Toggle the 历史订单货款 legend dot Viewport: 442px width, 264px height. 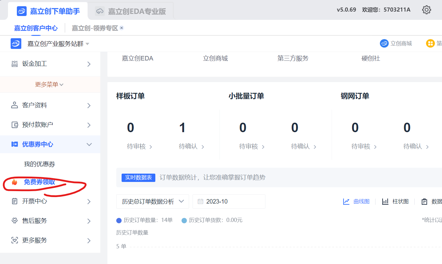click(x=184, y=220)
